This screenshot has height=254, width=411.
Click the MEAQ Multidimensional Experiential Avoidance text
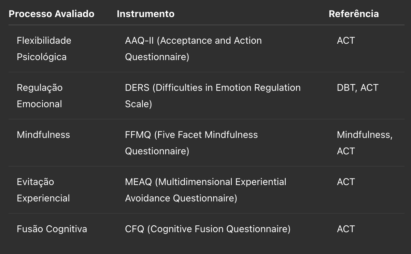[205, 190]
